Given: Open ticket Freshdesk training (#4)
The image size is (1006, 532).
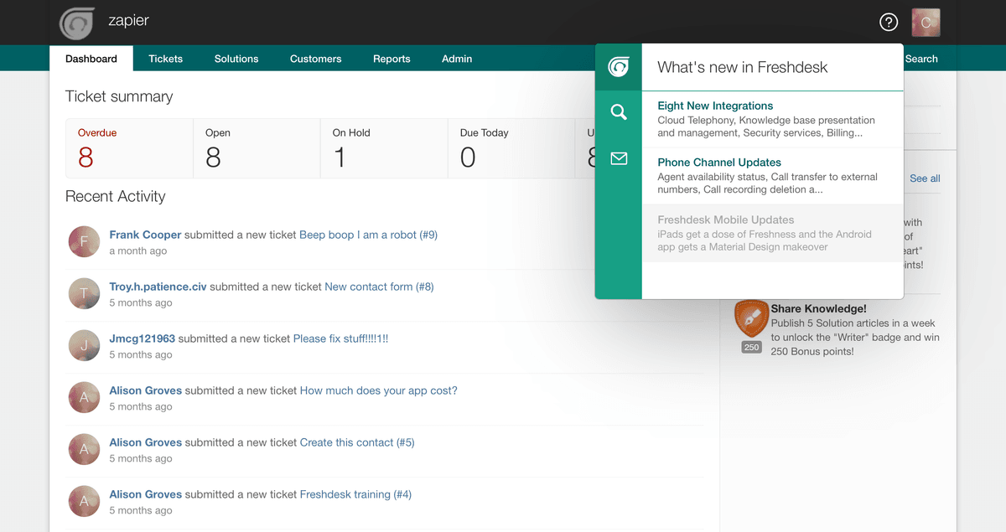Looking at the screenshot, I should coord(355,494).
